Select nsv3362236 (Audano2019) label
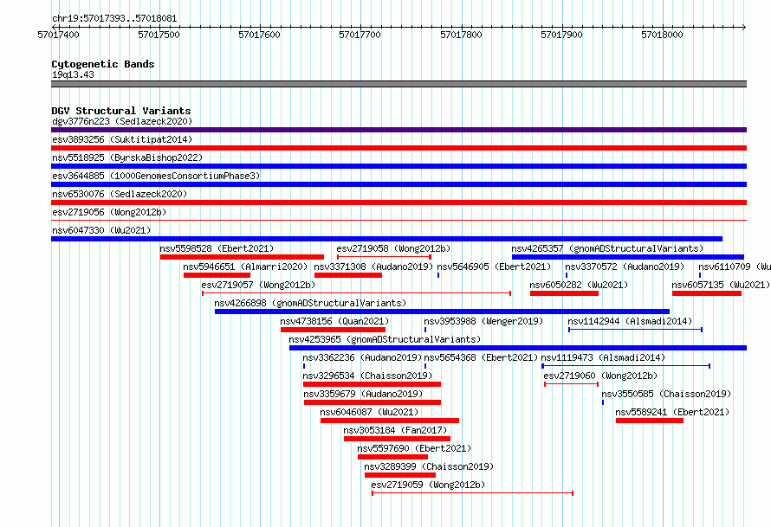 point(362,357)
